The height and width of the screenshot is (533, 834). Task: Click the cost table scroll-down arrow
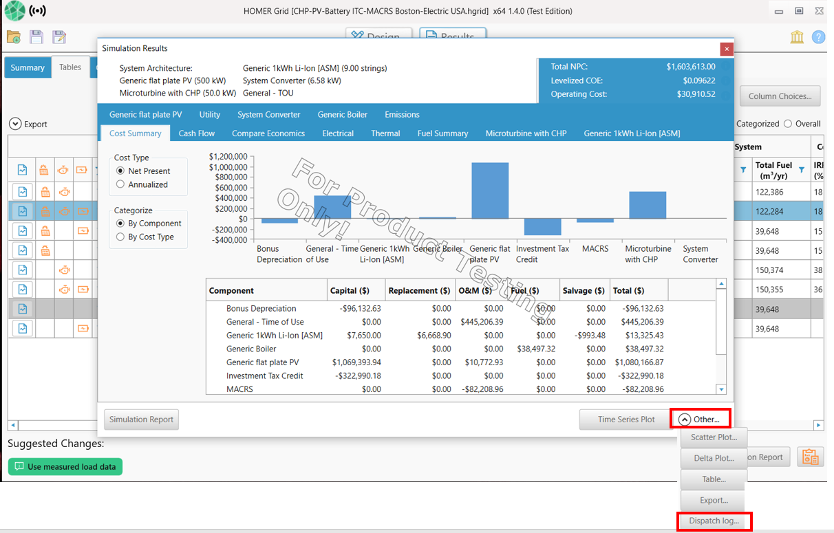tap(721, 389)
